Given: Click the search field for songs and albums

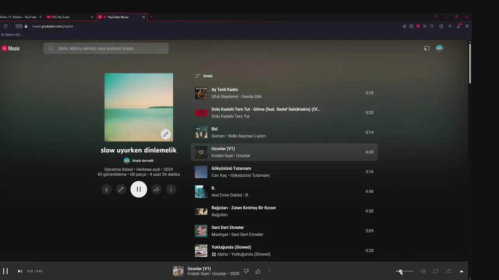Looking at the screenshot, I should click(x=106, y=48).
